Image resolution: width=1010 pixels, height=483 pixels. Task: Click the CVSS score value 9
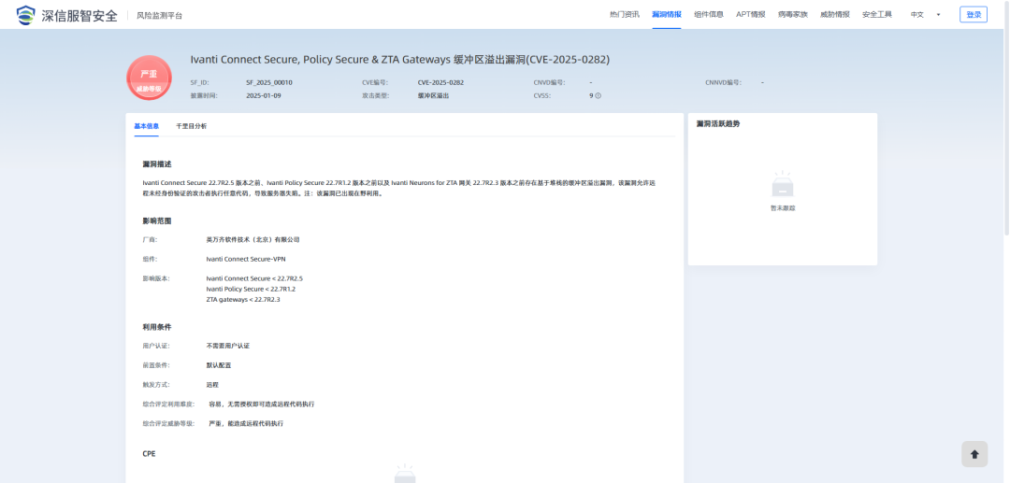[x=591, y=96]
